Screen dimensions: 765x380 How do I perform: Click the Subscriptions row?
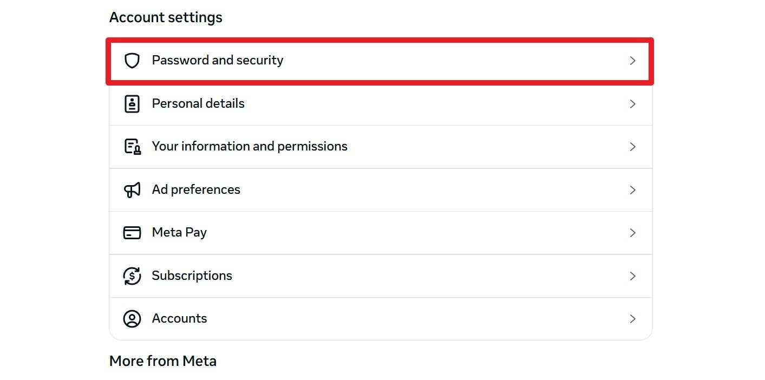[379, 276]
